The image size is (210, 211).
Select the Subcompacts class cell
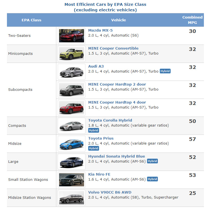click(x=32, y=90)
